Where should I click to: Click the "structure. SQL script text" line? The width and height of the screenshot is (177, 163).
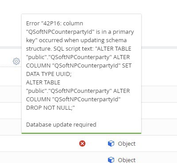coord(79,48)
